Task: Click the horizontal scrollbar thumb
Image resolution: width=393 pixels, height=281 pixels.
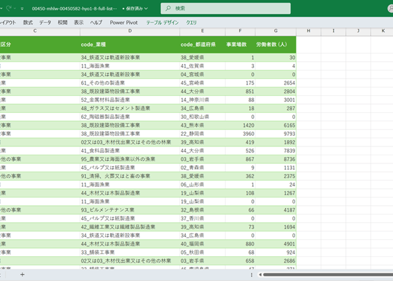Action: click(328, 275)
